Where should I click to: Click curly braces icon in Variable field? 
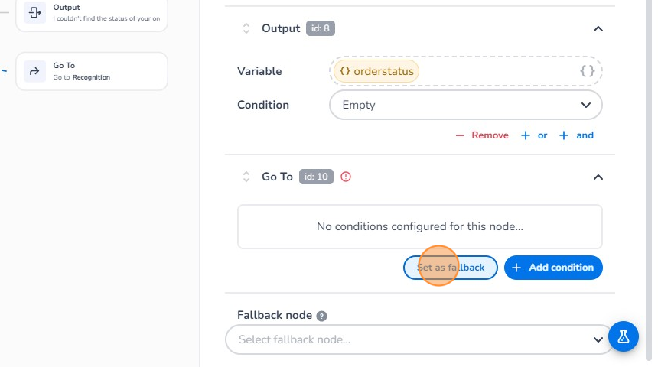pos(587,71)
